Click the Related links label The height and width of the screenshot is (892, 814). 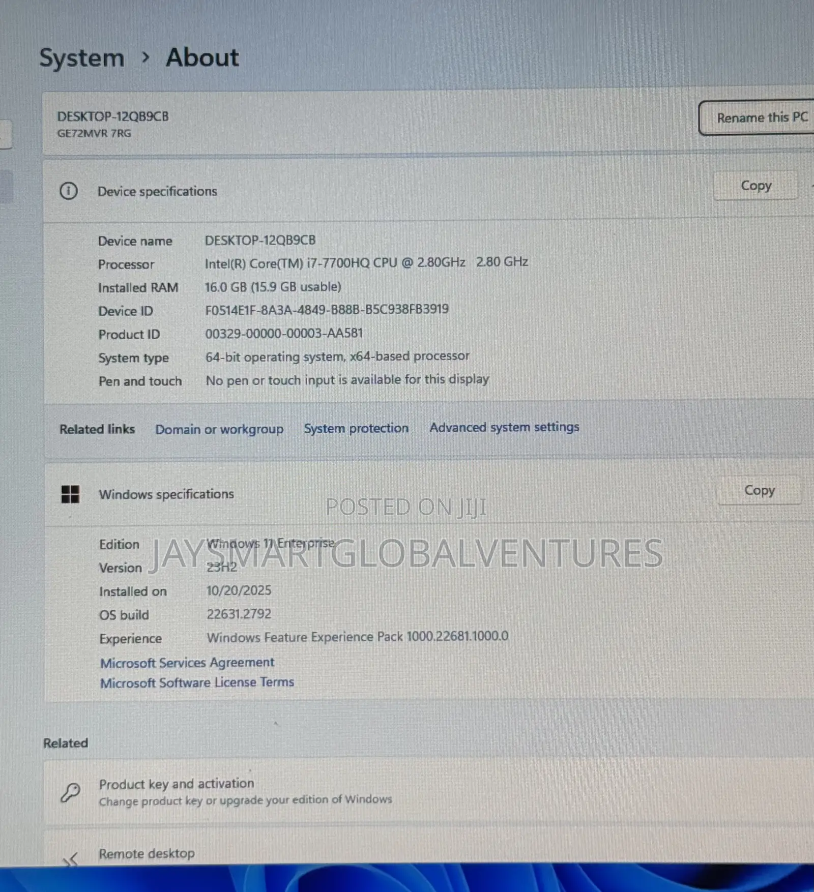point(97,429)
